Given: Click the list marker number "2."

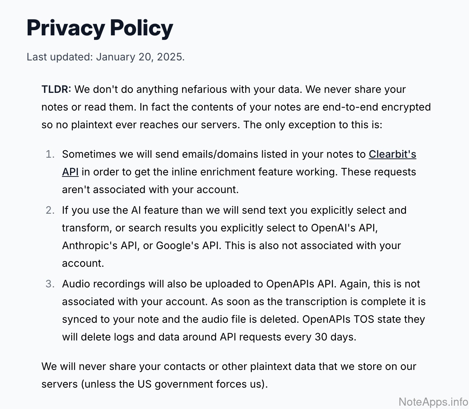Looking at the screenshot, I should click(x=50, y=210).
